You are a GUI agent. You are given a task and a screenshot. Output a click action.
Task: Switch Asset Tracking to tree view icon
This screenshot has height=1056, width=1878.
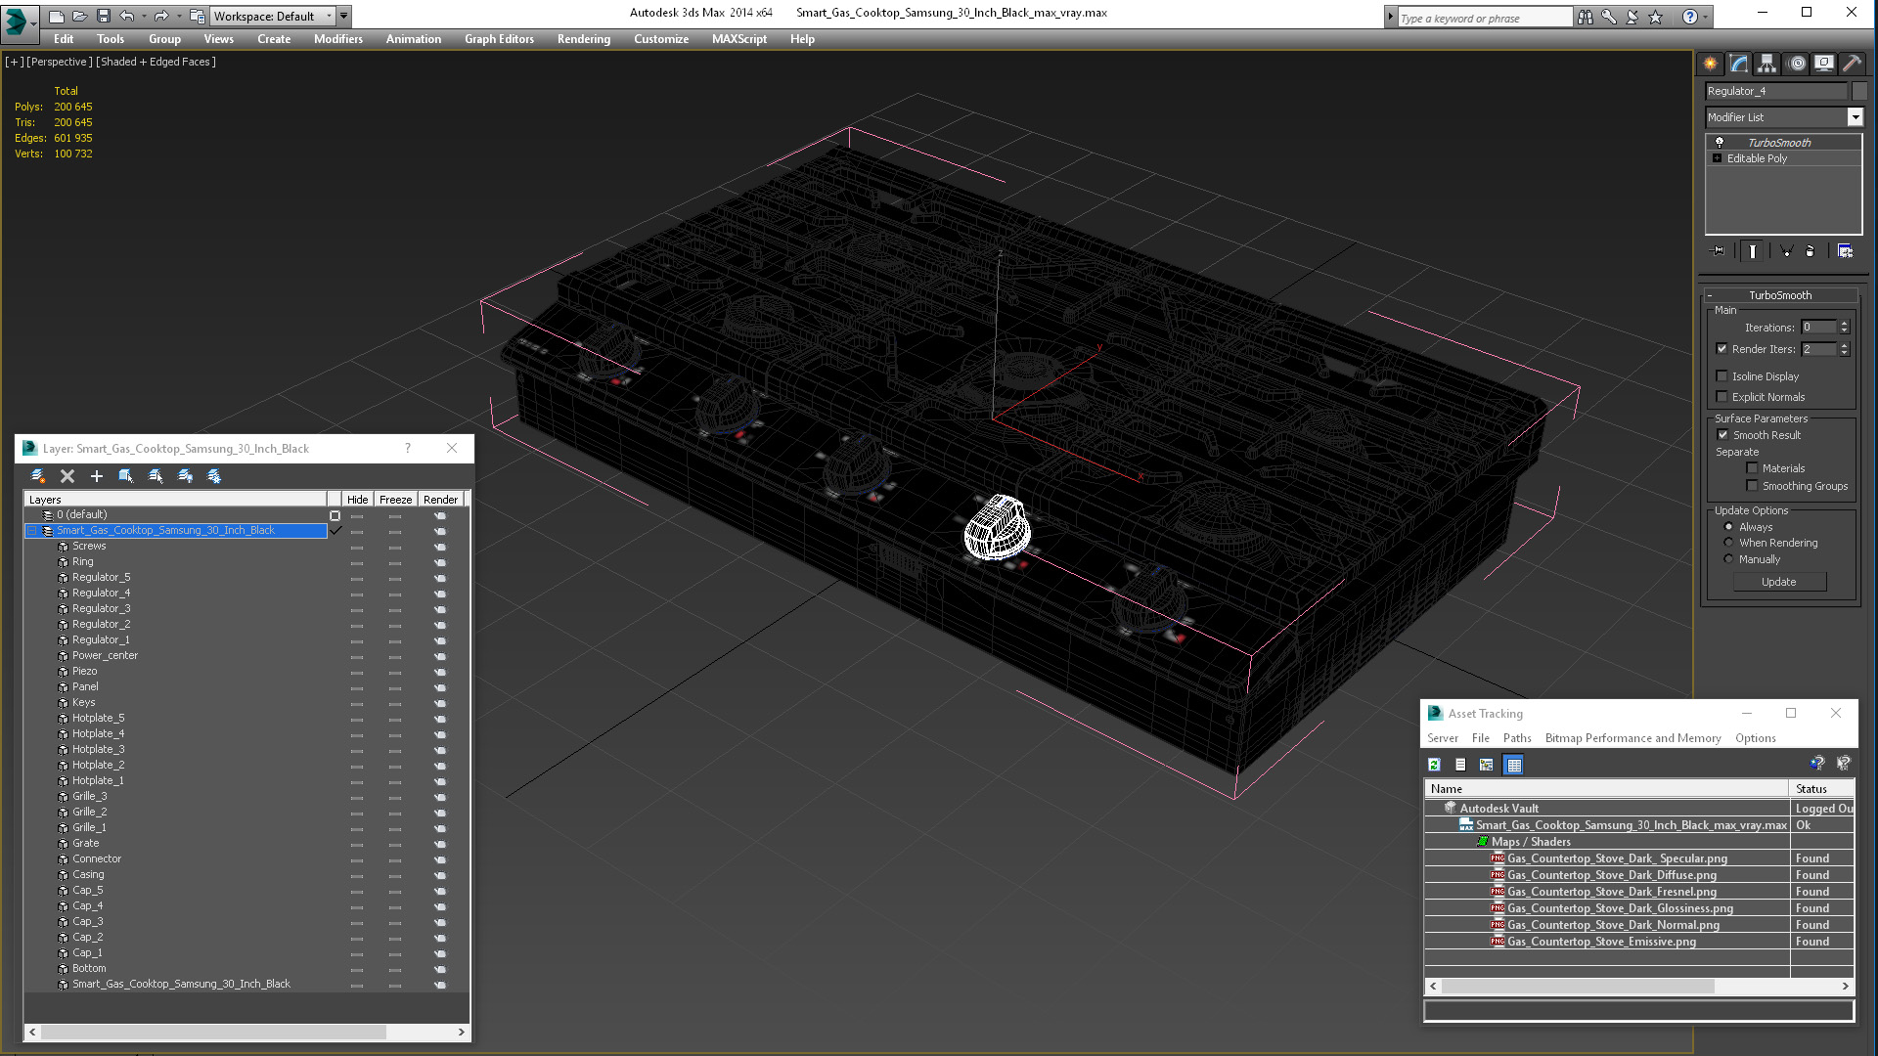tap(1487, 765)
